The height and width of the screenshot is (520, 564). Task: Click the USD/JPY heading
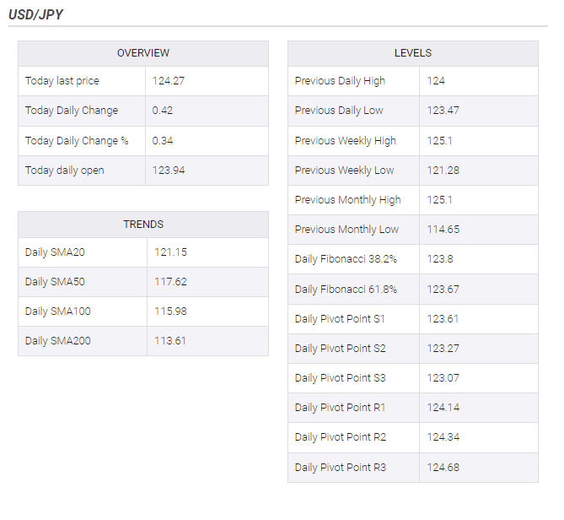tap(35, 14)
